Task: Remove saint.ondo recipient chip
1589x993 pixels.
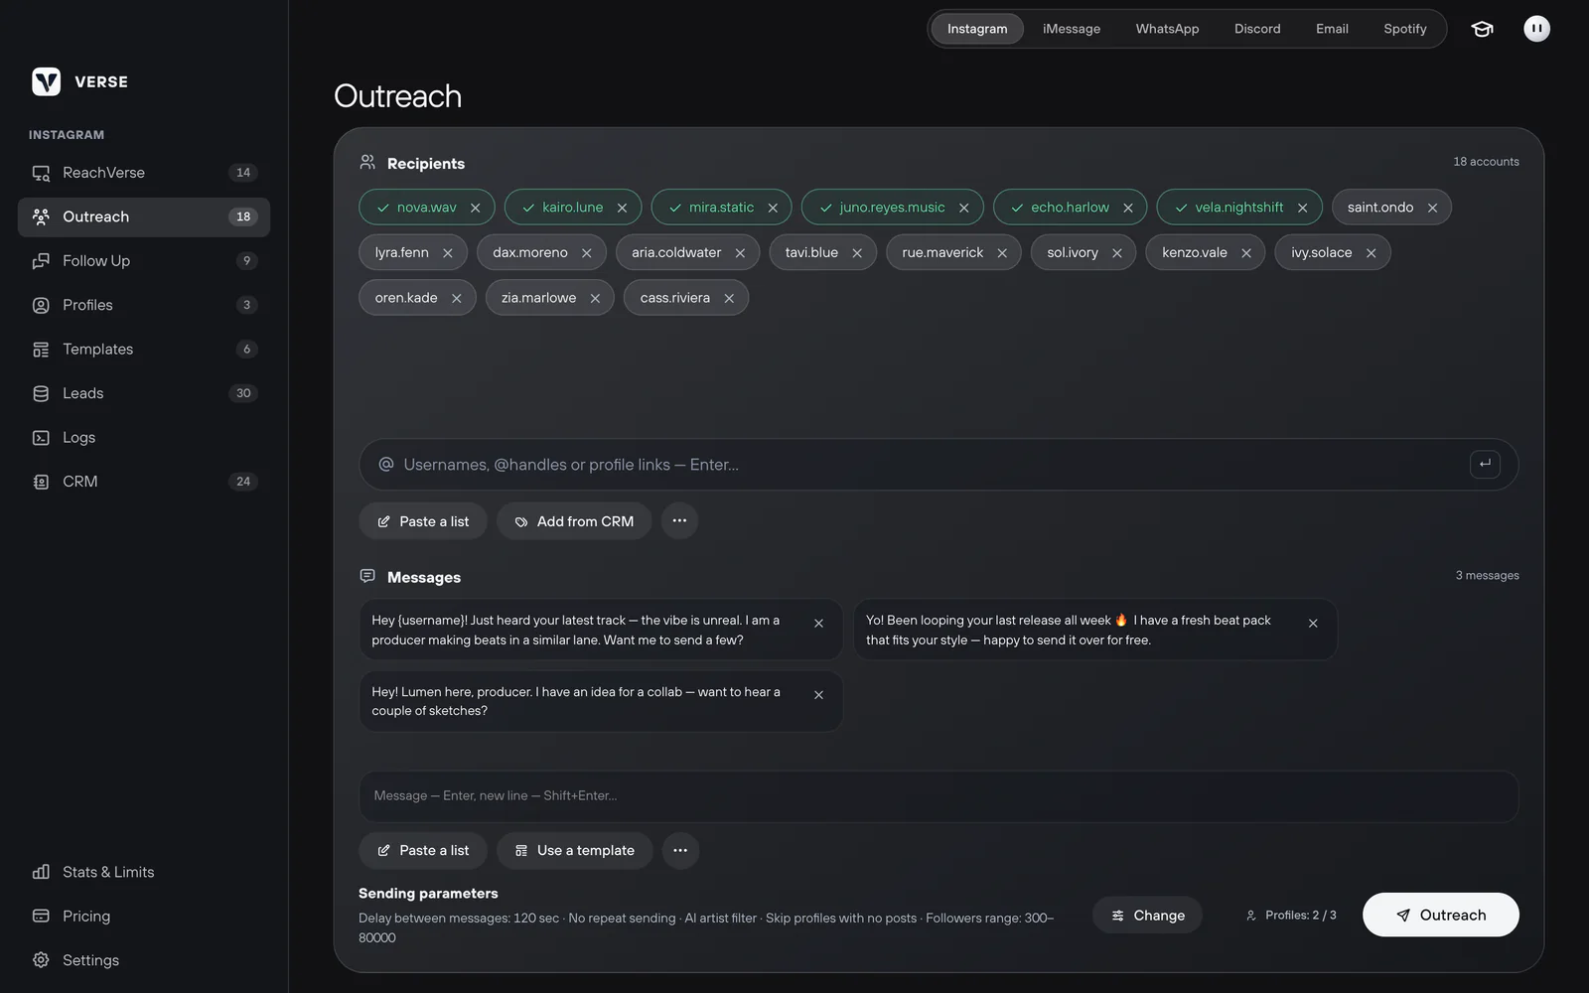Action: (x=1432, y=208)
